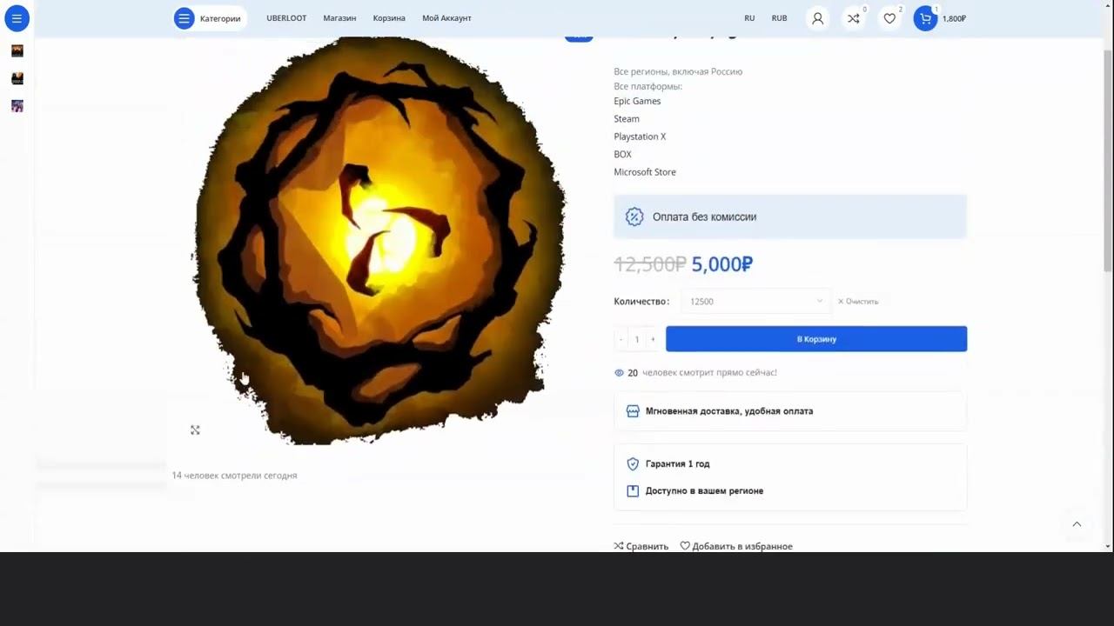
Task: Expand product image to fullscreen
Action: point(195,430)
